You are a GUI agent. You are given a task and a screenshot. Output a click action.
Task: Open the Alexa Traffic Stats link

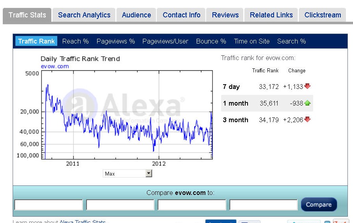[83, 221]
